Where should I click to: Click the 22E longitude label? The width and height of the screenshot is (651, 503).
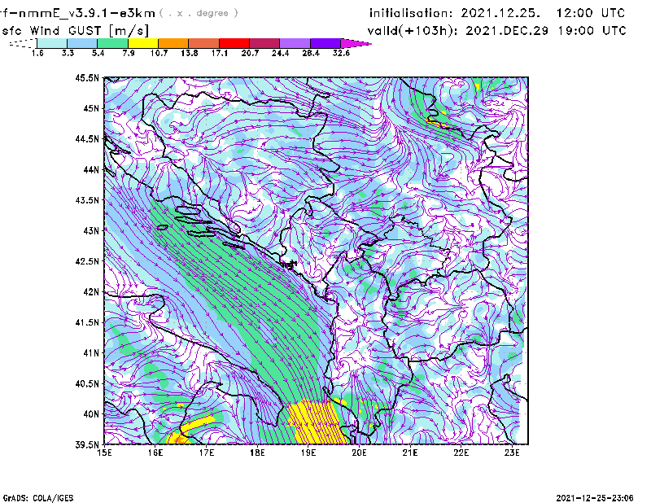461,453
